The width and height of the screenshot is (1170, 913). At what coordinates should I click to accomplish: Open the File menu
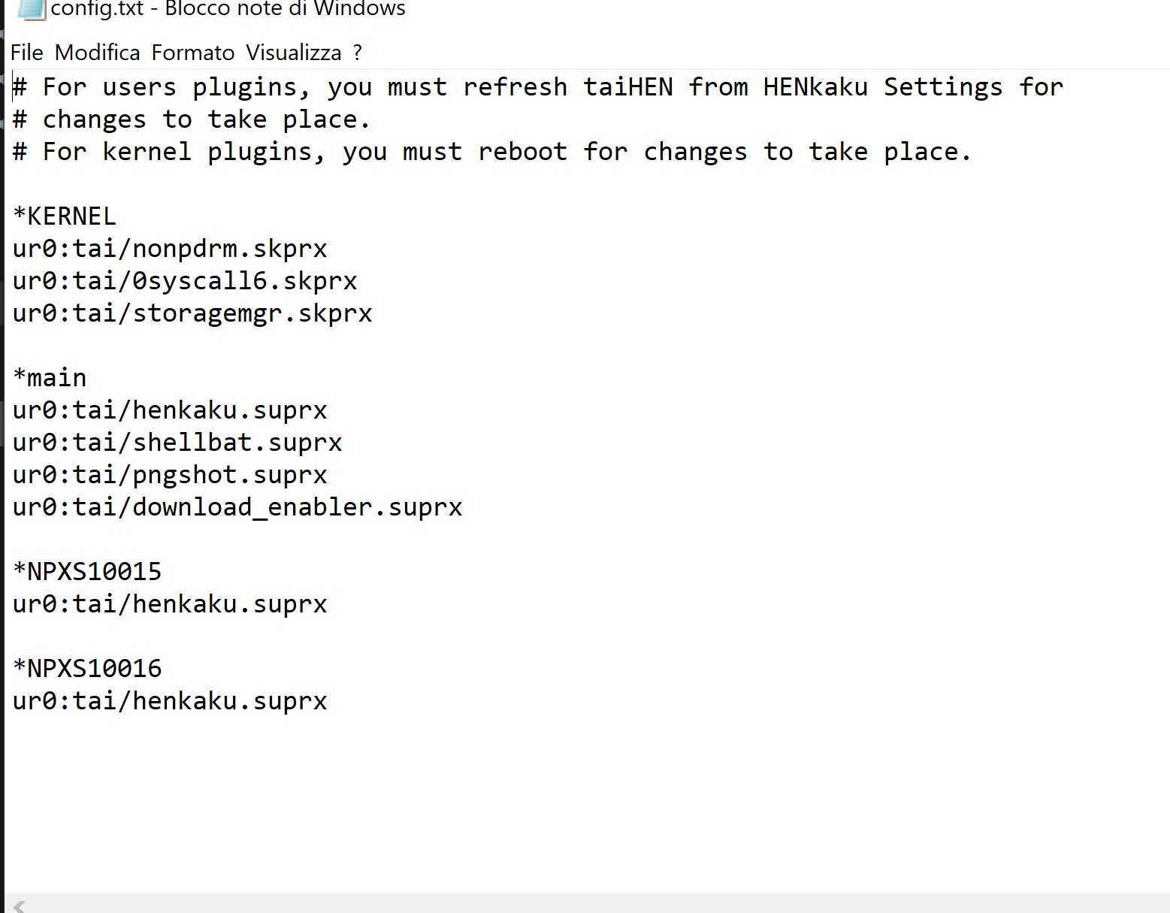pos(26,53)
